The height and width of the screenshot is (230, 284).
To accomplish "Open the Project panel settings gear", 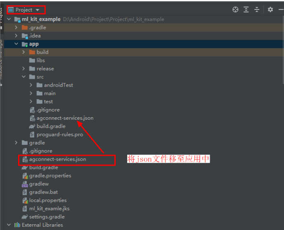I will 270,9.
